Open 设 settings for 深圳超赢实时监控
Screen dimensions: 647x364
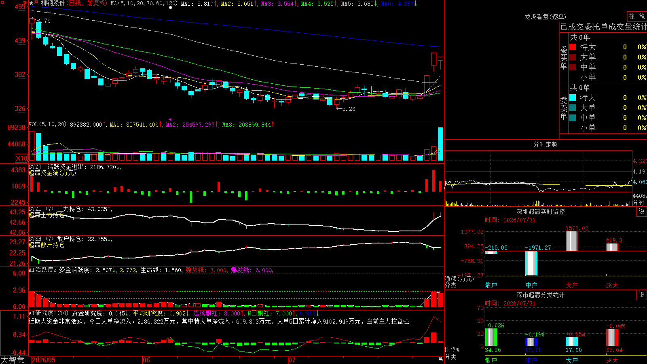642,212
